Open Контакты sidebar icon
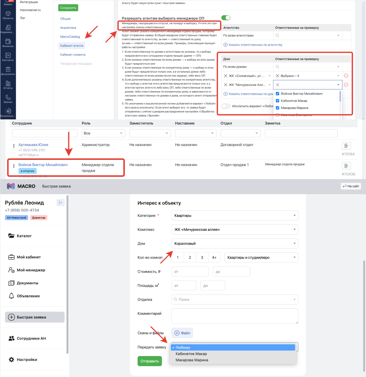Screen dimensions: 366x377 pyautogui.click(x=8, y=57)
